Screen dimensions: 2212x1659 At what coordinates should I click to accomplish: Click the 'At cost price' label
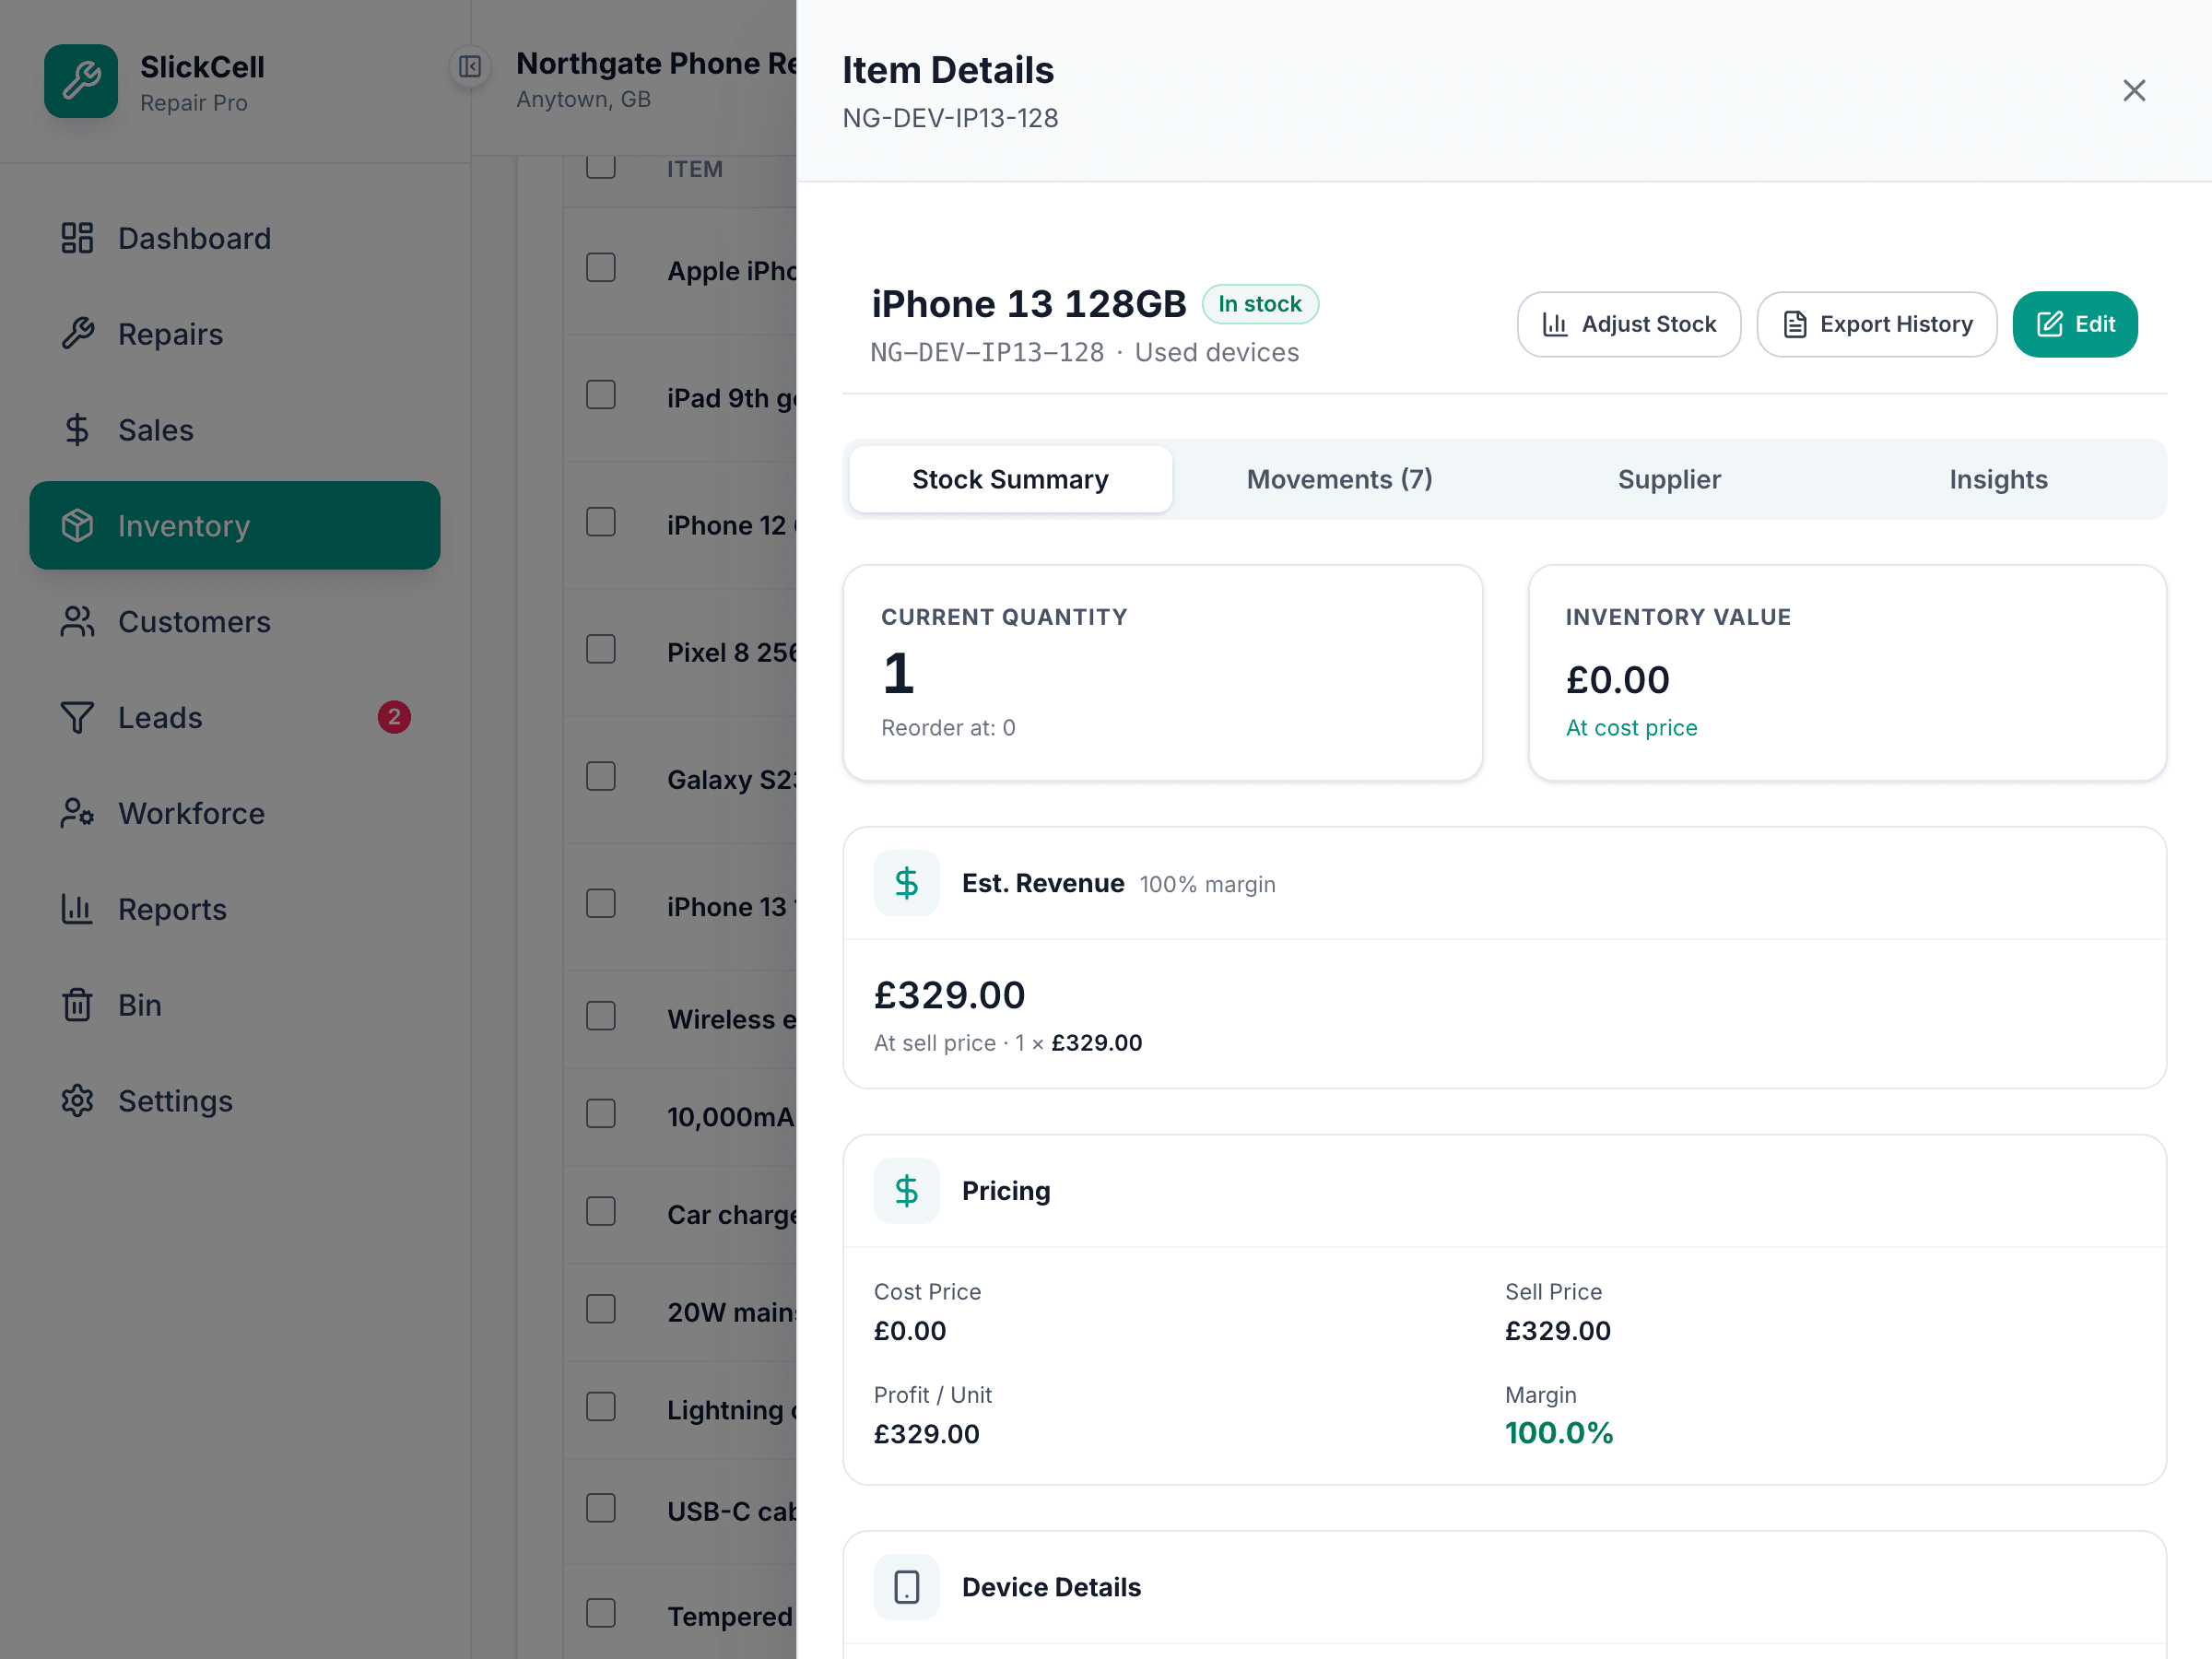point(1631,728)
